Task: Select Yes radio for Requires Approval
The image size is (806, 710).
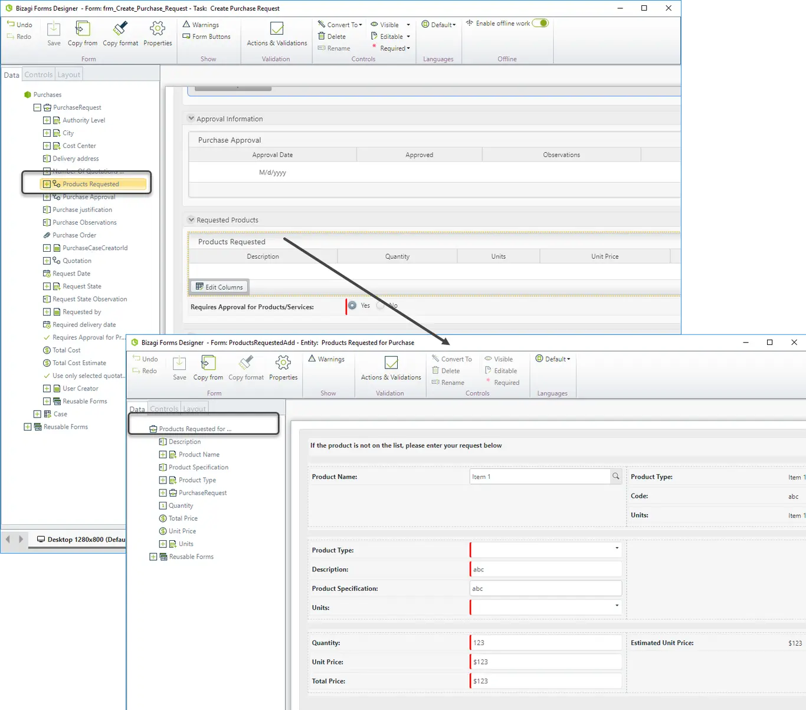Action: [x=352, y=305]
